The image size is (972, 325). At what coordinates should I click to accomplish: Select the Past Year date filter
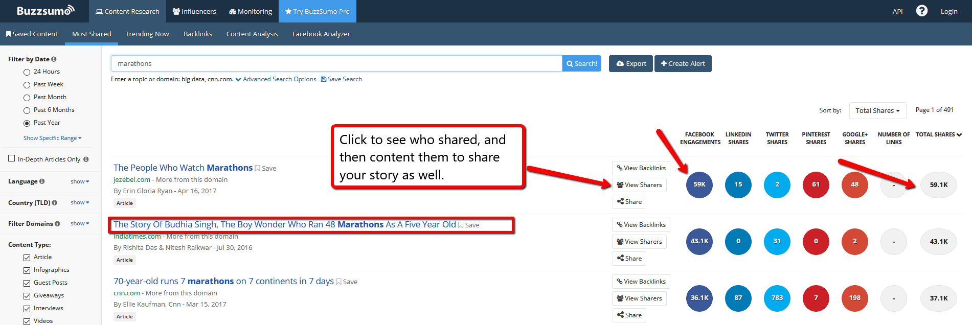[27, 123]
